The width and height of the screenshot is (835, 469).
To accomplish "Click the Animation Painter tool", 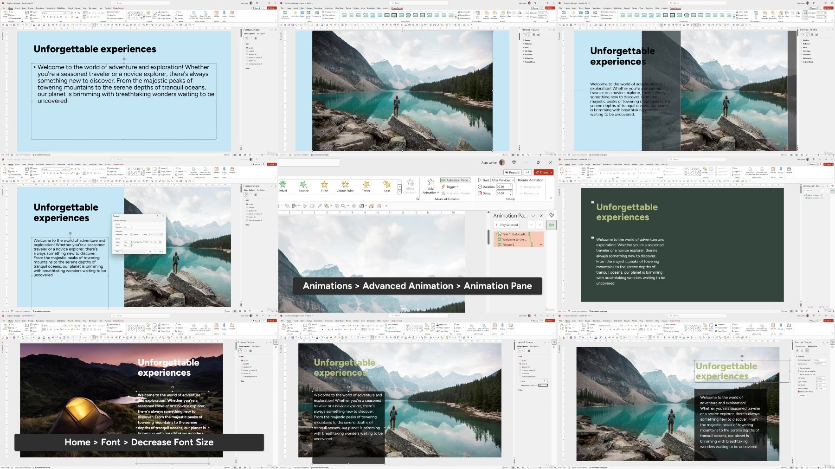I will pyautogui.click(x=456, y=193).
